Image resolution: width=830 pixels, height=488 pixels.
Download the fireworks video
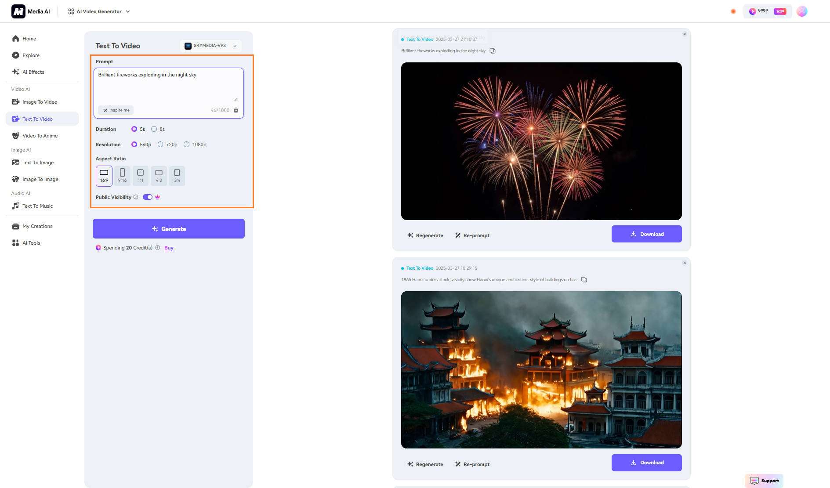pos(647,234)
